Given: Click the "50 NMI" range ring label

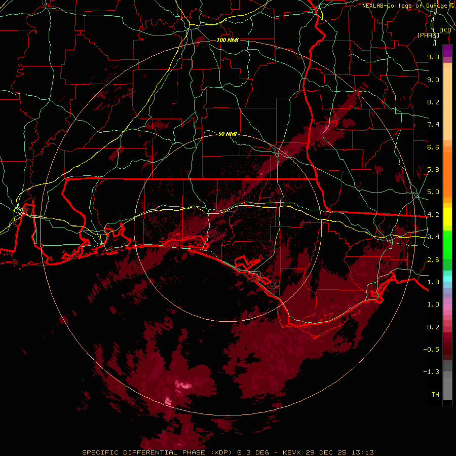Looking at the screenshot, I should [x=227, y=134].
